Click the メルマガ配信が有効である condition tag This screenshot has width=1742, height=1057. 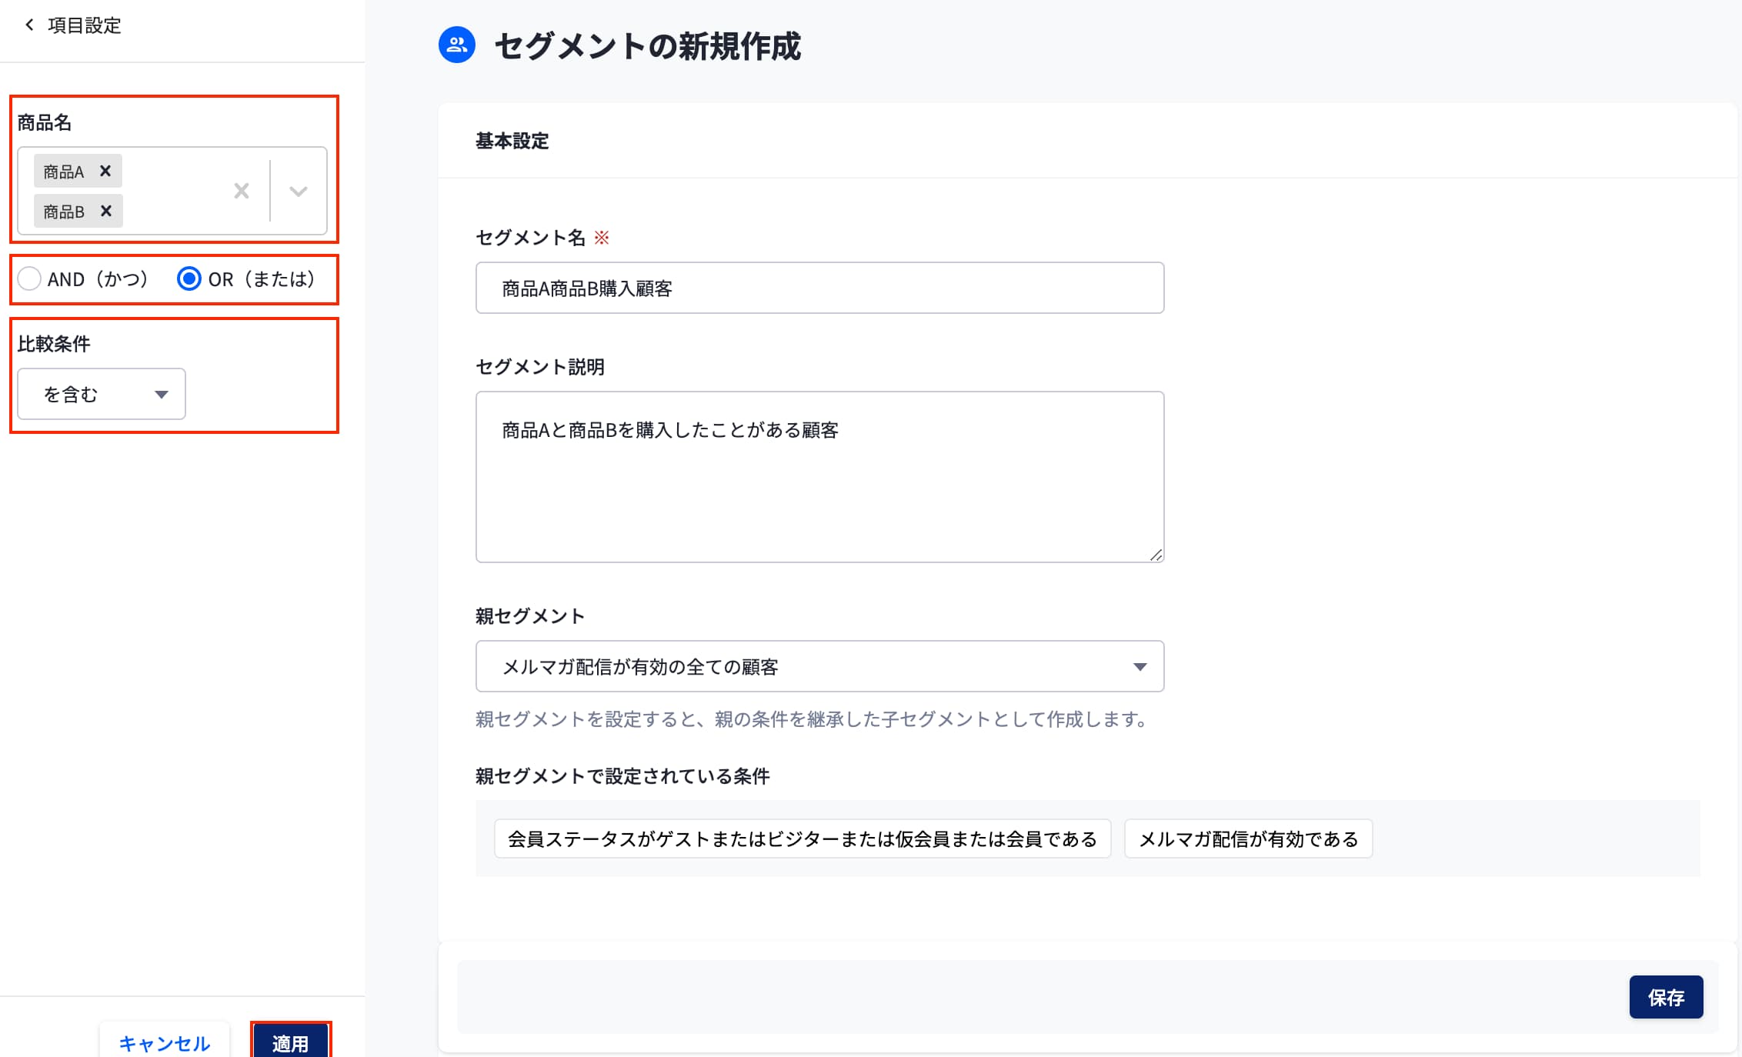click(x=1248, y=839)
